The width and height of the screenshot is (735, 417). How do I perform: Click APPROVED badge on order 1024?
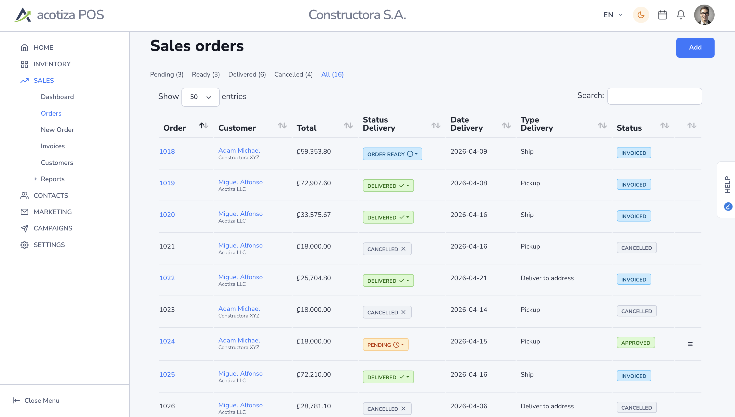(635, 342)
